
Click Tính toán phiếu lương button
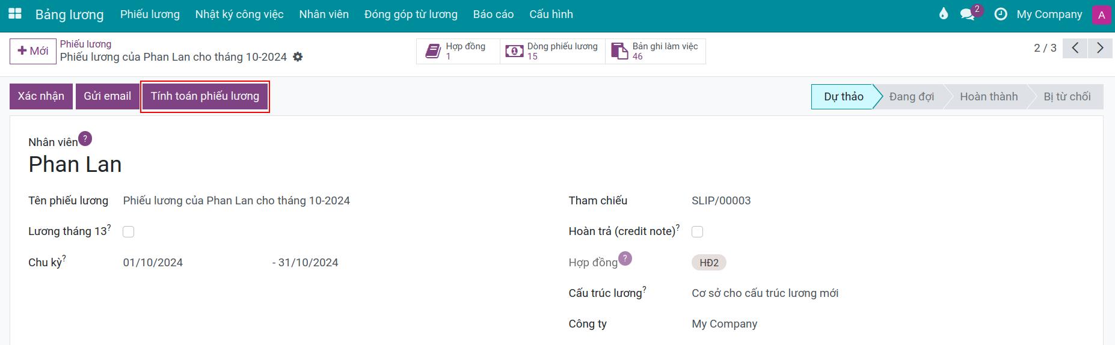(x=205, y=96)
